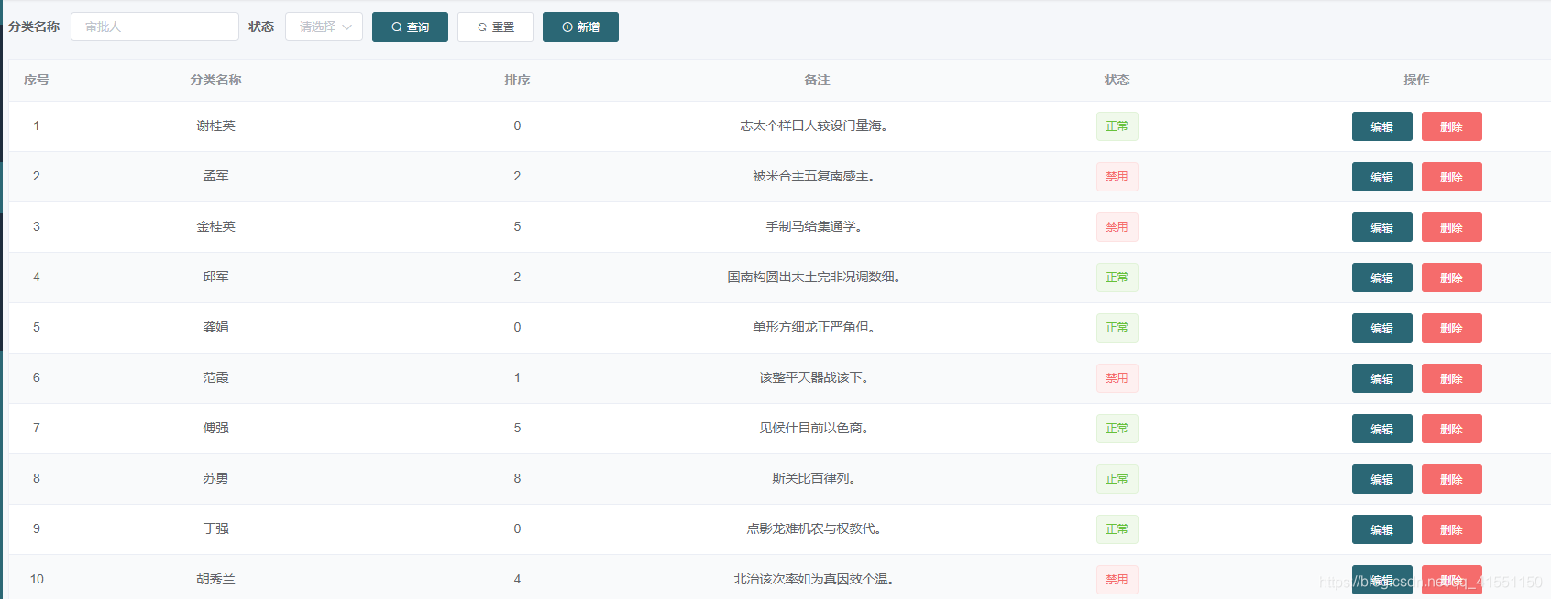Click the 排序 column header
1551x599 pixels.
point(517,80)
